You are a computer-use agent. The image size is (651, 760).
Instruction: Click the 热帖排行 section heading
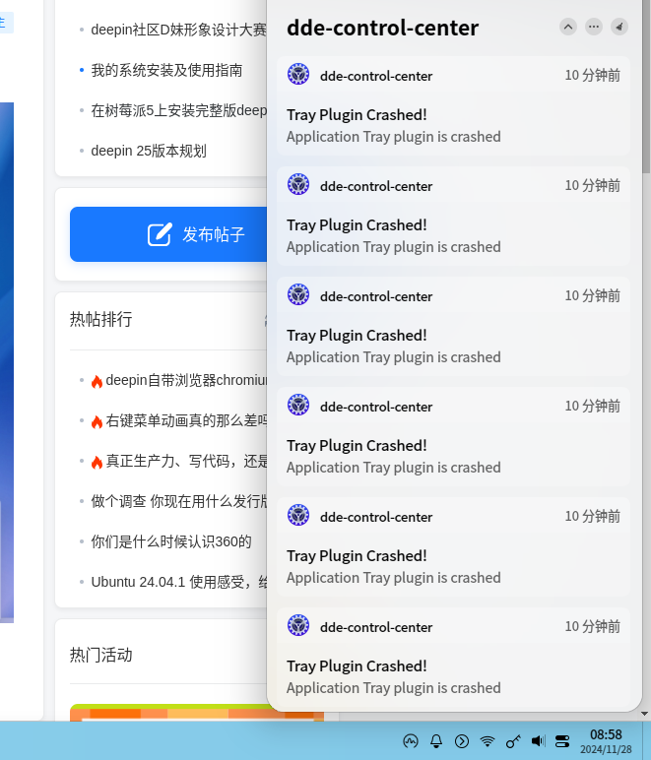click(x=100, y=319)
